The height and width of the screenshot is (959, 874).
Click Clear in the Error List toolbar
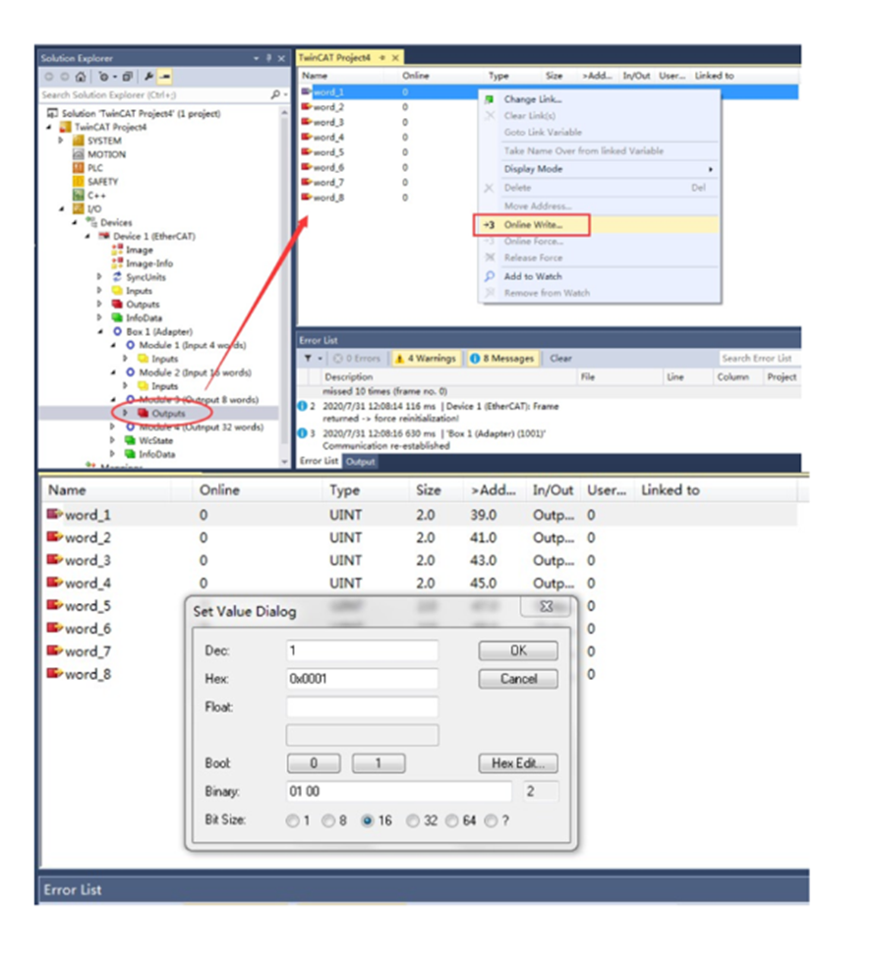(x=560, y=359)
